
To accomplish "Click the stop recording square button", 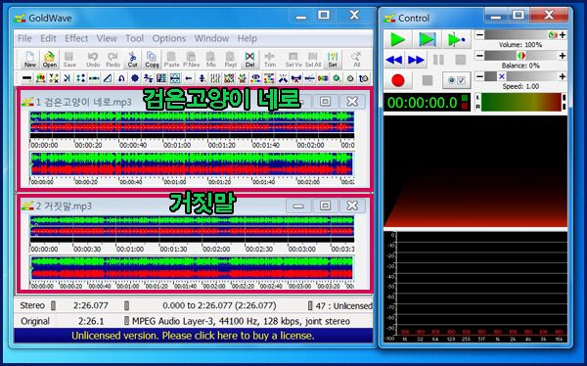I will click(x=428, y=80).
